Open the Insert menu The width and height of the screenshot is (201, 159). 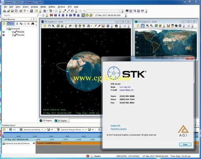point(26,7)
